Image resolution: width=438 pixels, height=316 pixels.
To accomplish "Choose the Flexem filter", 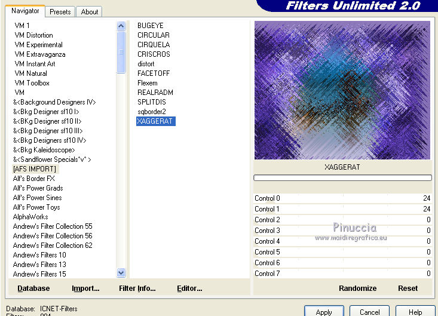I will point(147,83).
